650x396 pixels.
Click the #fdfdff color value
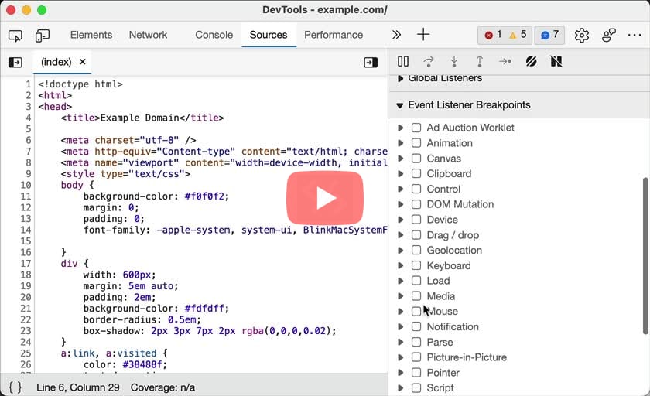(205, 309)
